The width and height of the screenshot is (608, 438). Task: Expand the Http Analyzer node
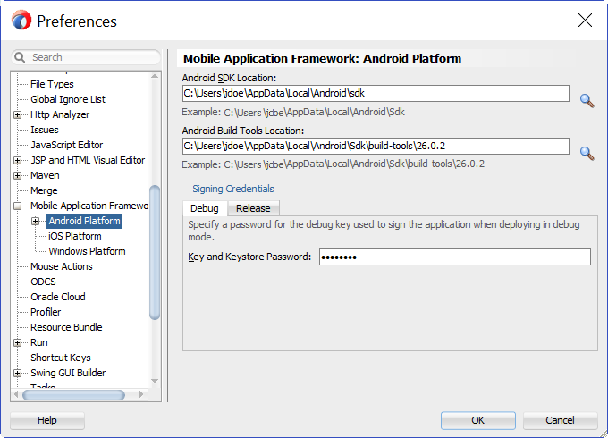17,114
